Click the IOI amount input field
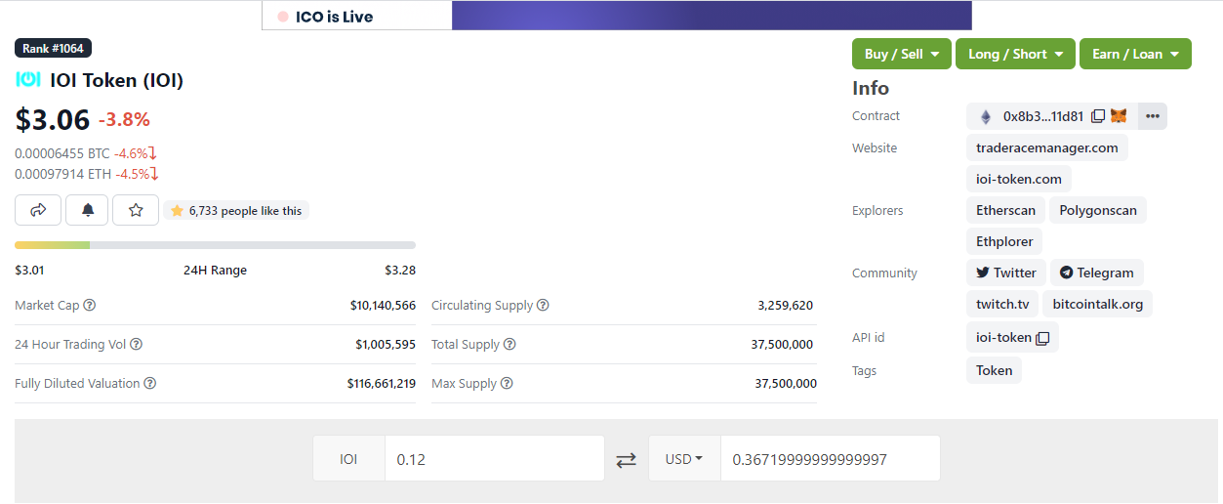The height and width of the screenshot is (504, 1223). [x=495, y=459]
